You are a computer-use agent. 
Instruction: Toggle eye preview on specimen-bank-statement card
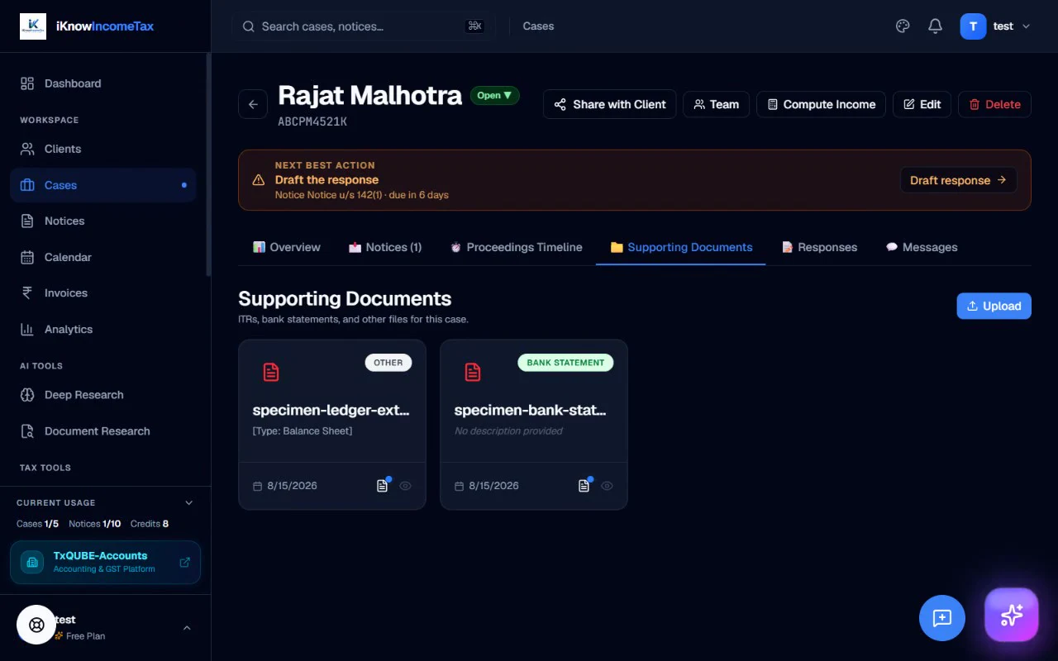point(607,486)
